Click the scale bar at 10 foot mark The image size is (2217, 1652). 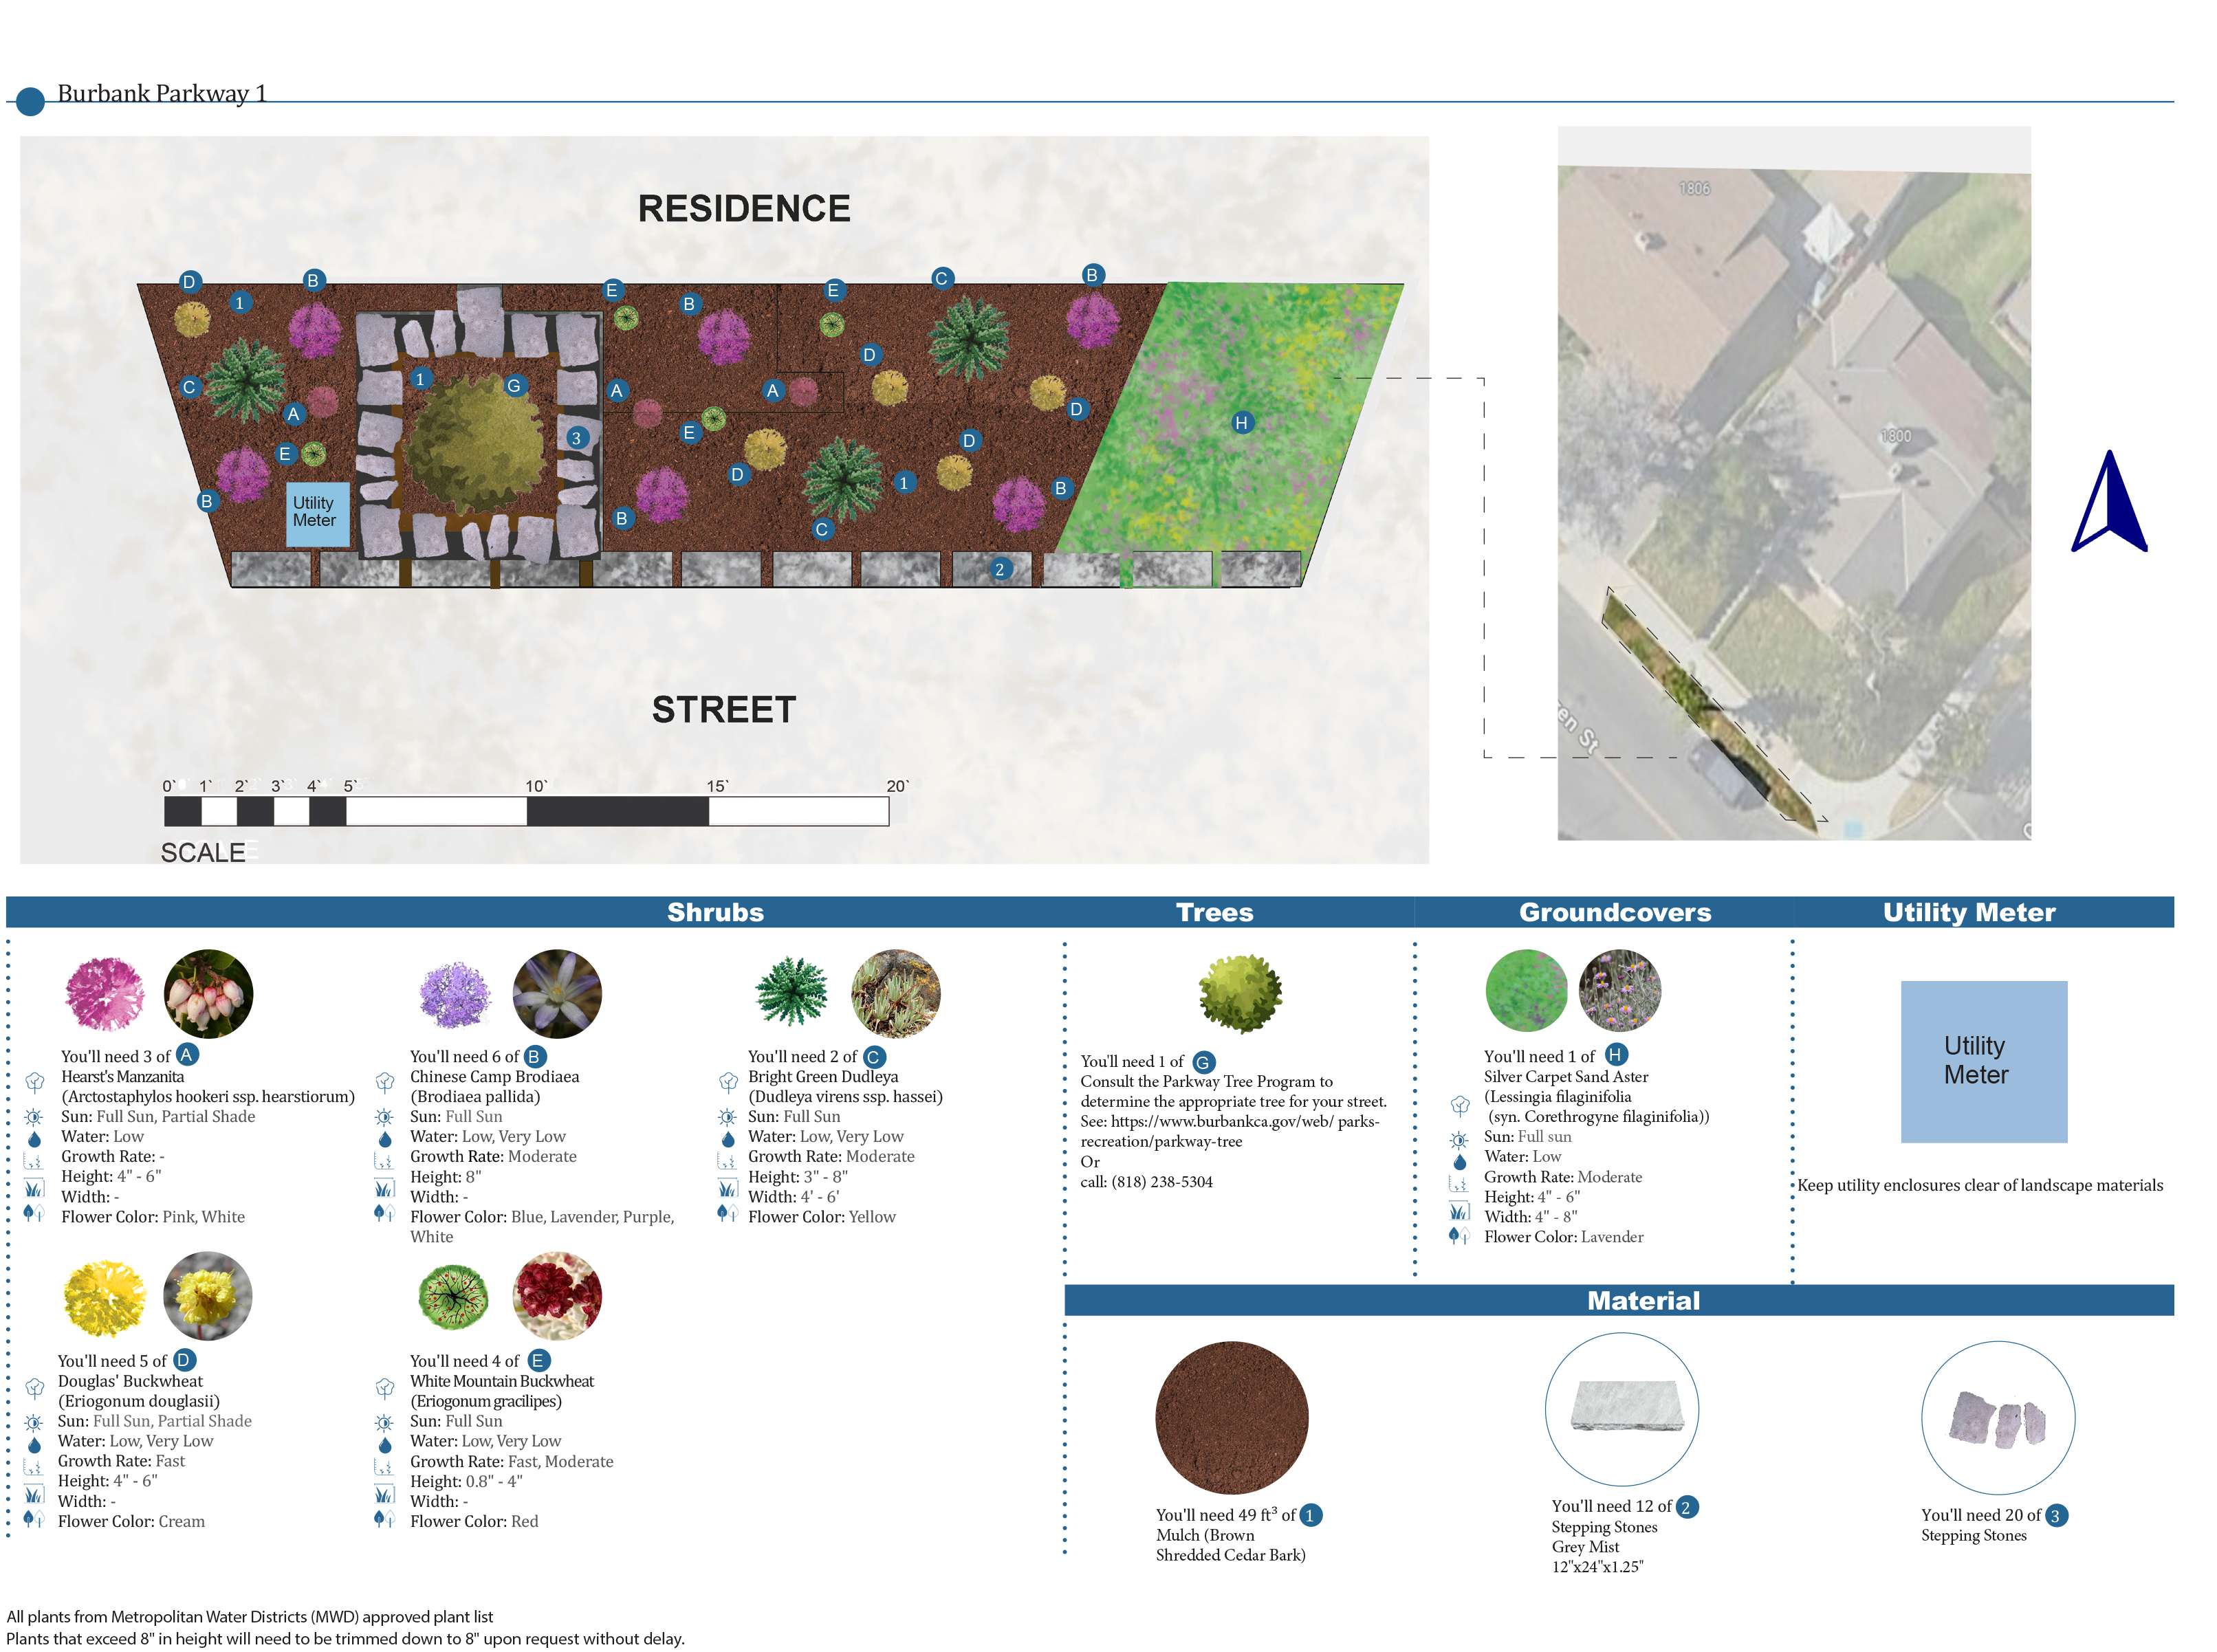coord(527,811)
